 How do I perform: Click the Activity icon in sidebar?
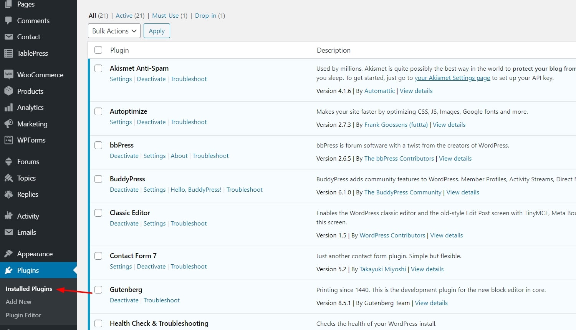[x=8, y=216]
